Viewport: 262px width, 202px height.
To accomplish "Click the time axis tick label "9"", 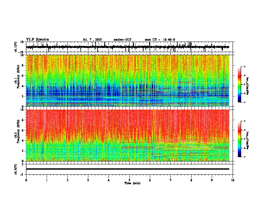I will 212,180.
